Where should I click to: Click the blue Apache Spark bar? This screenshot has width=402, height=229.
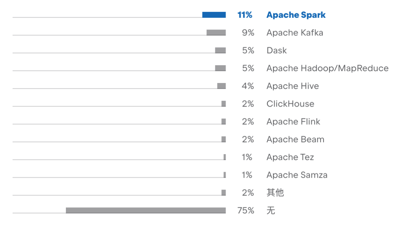click(x=214, y=15)
